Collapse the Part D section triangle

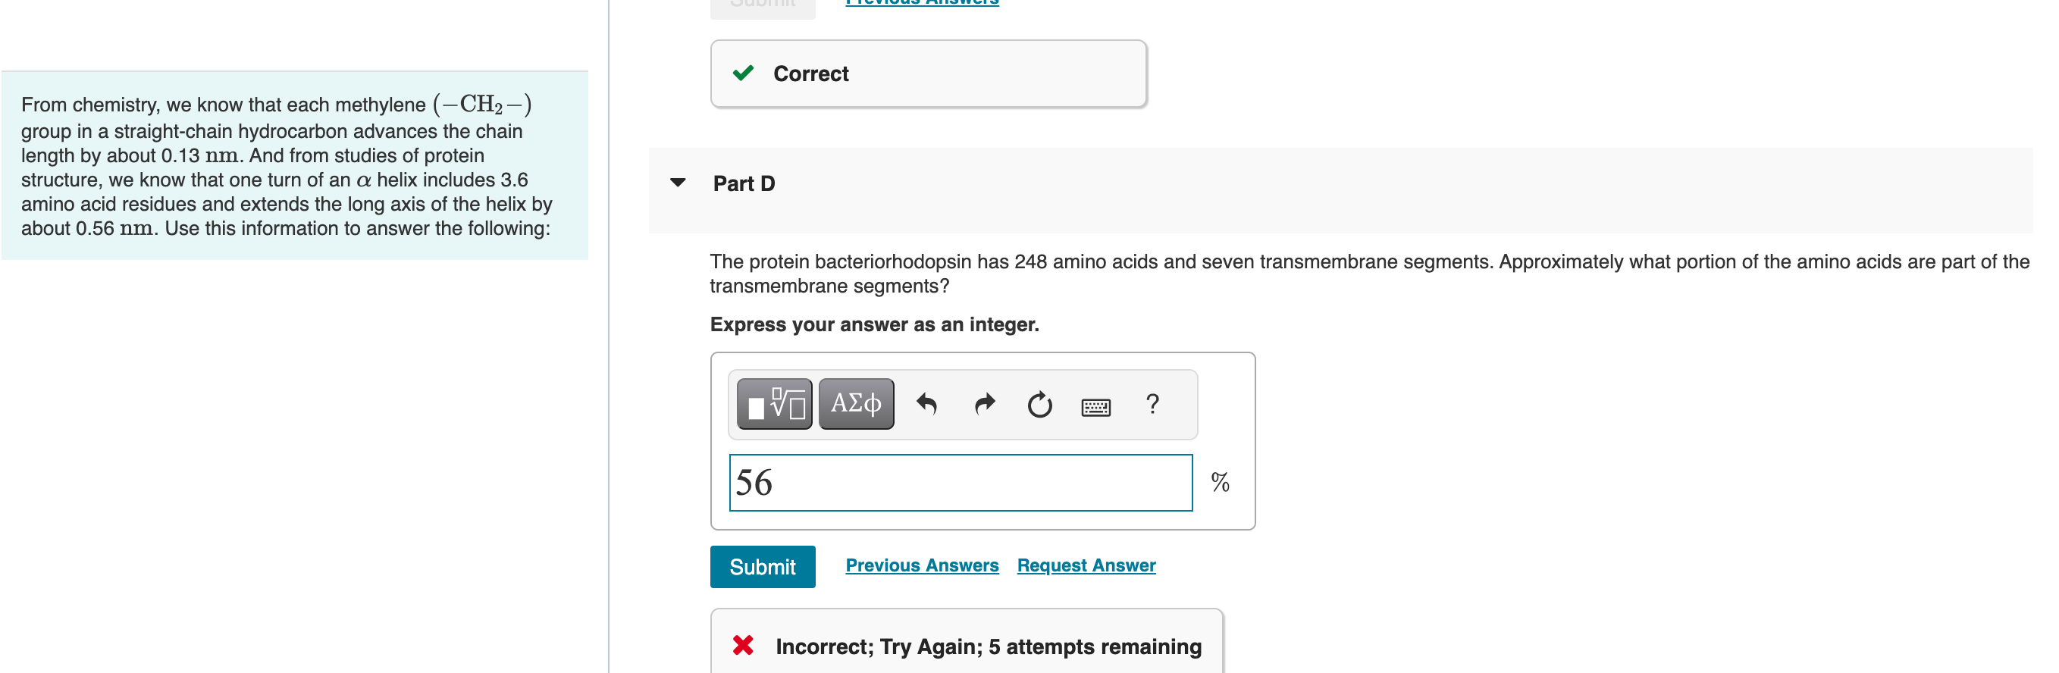(x=677, y=182)
